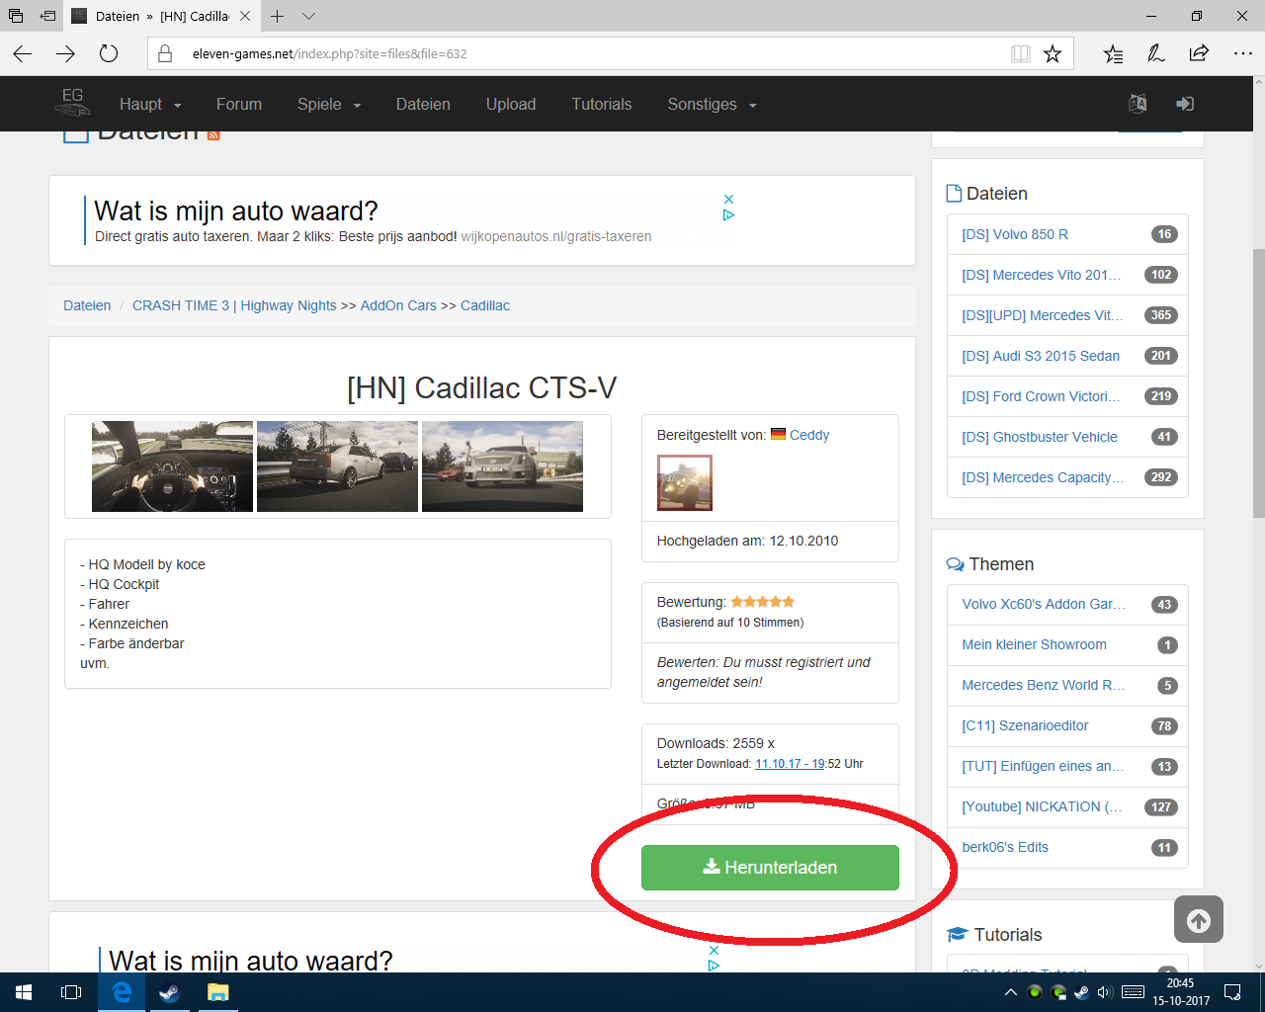Screen dimensions: 1265x1012
Task: Open File Explorer from taskbar
Action: click(x=217, y=992)
